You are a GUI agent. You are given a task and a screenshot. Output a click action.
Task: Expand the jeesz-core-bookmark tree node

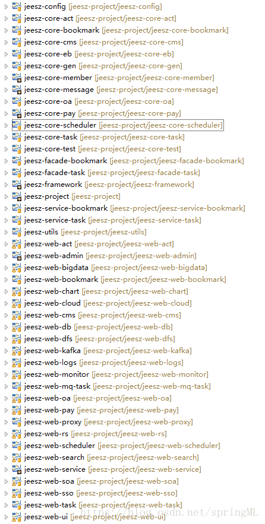[6, 30]
